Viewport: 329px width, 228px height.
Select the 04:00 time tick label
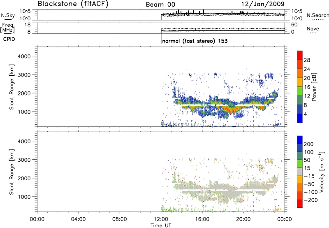[78, 219]
